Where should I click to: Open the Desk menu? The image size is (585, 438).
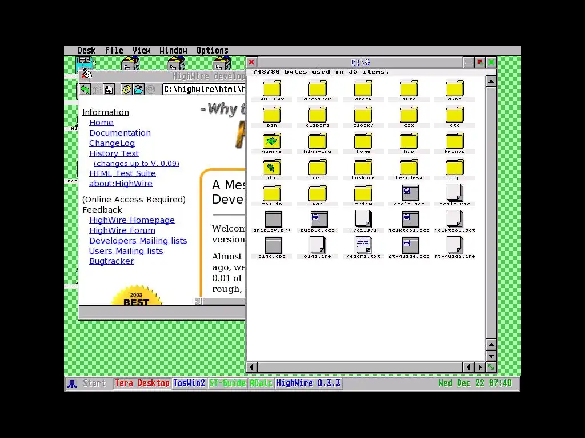click(87, 51)
